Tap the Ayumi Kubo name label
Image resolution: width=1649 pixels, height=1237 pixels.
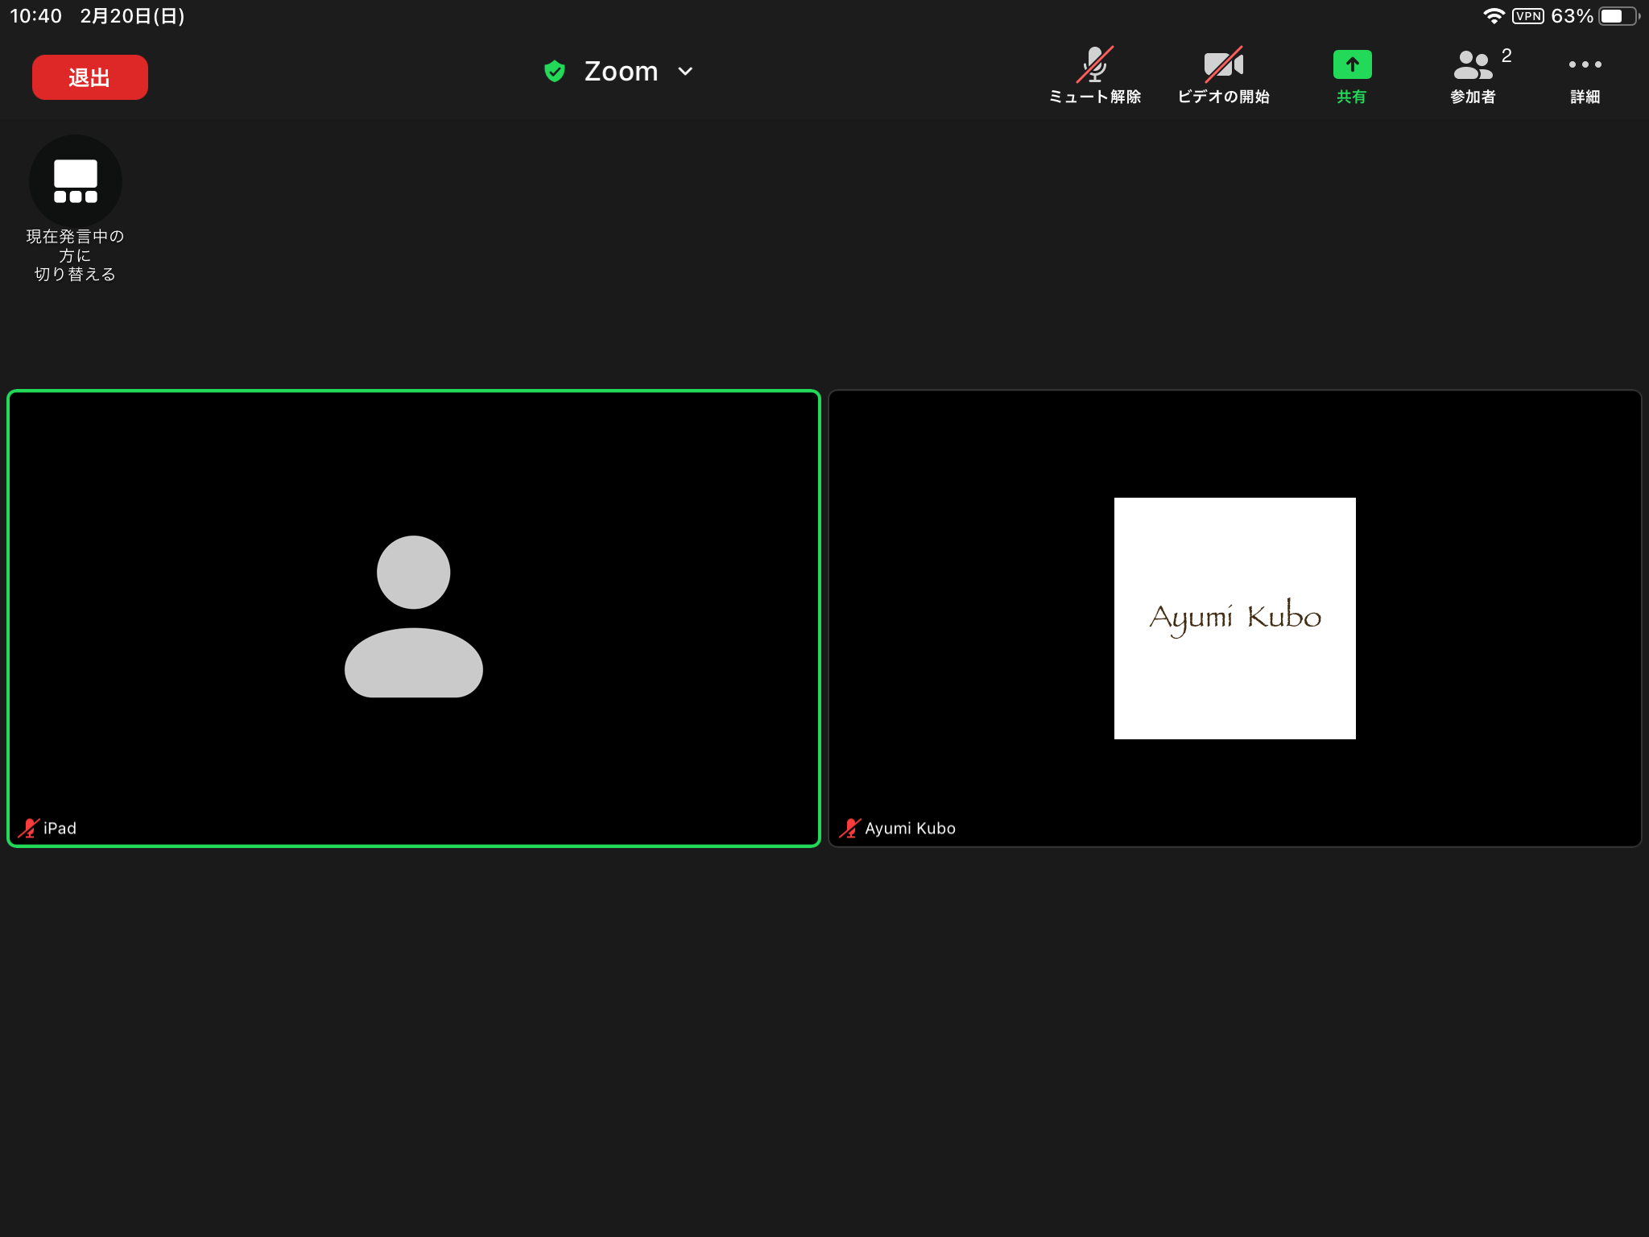910,828
